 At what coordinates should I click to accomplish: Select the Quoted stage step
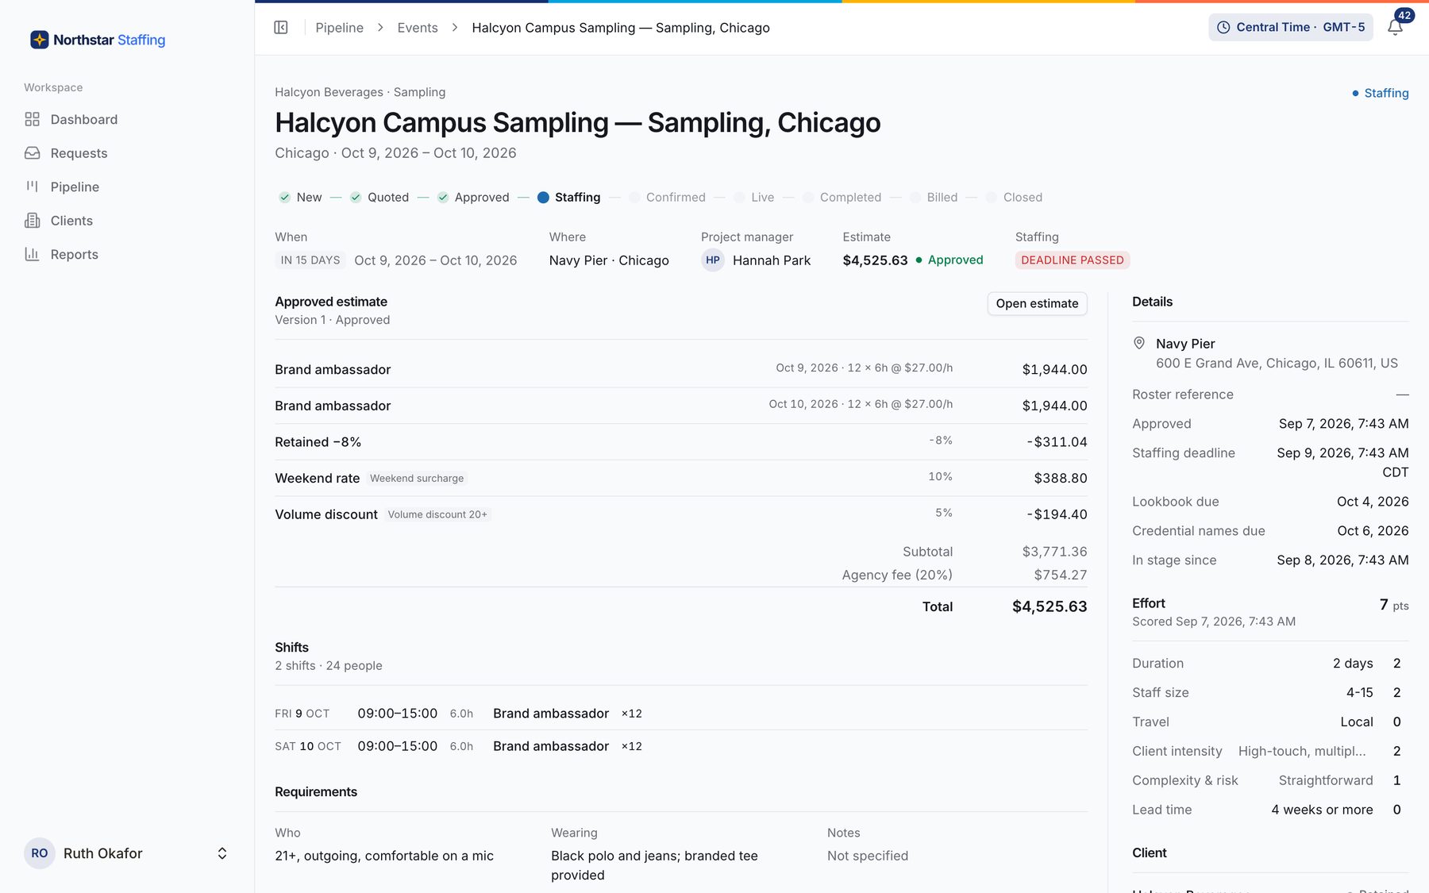tap(379, 197)
